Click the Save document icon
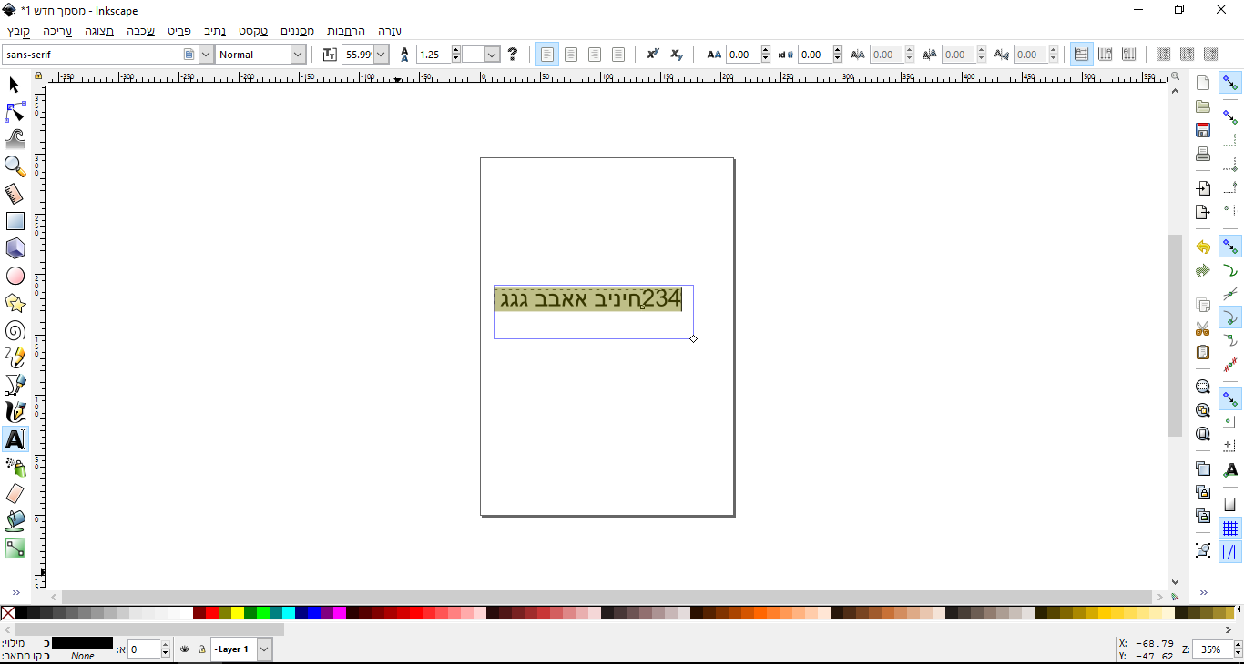Screen dimensions: 1244x664 [1202, 130]
